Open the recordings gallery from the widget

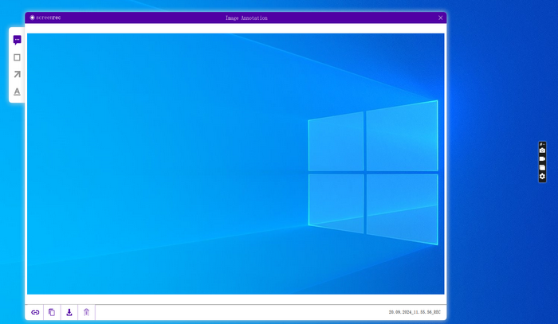[542, 168]
